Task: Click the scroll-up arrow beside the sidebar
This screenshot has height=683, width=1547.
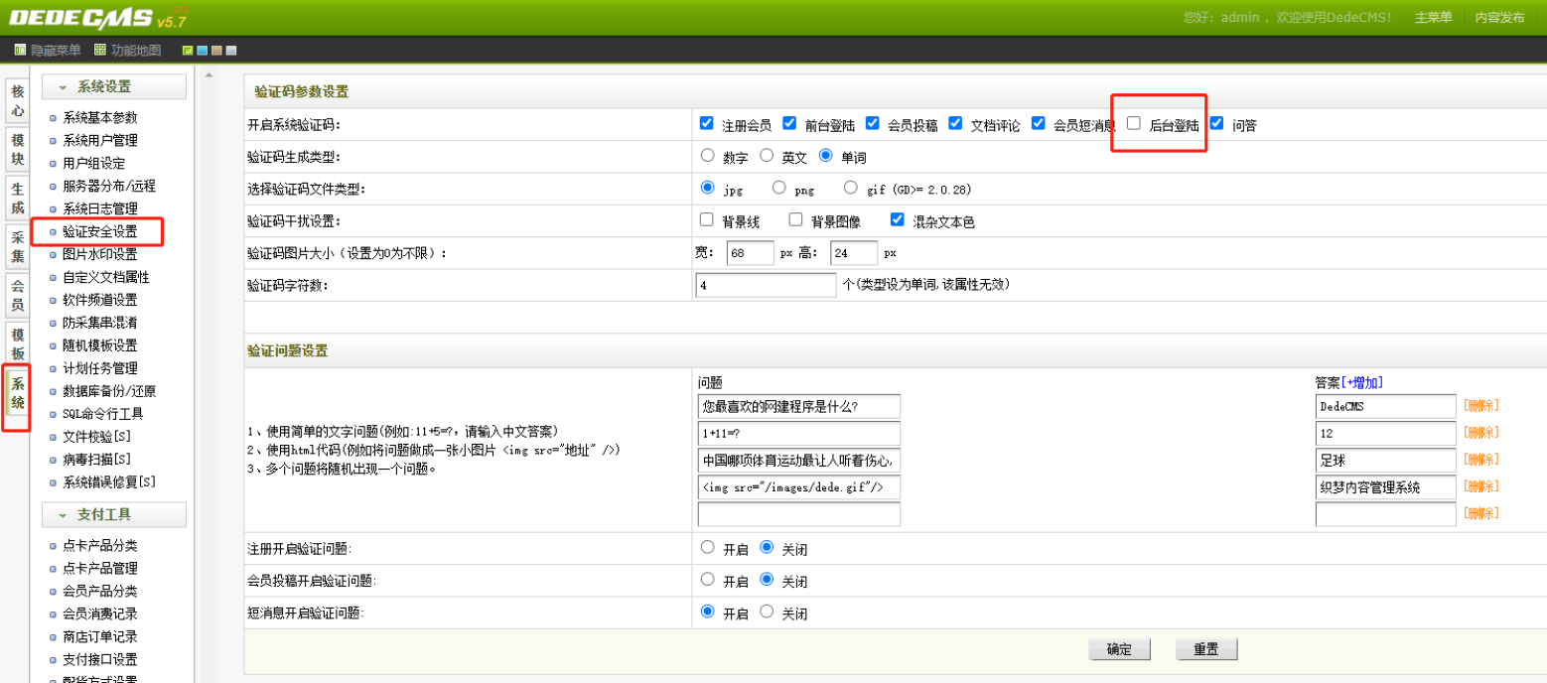Action: (x=209, y=73)
